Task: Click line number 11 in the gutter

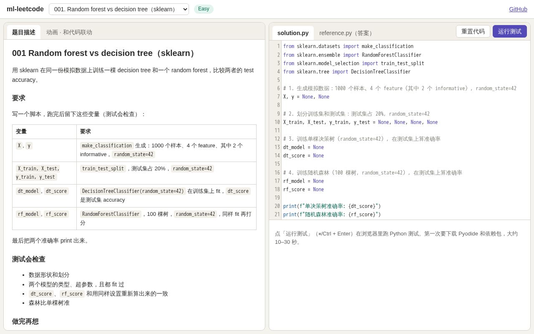Action: (277, 131)
